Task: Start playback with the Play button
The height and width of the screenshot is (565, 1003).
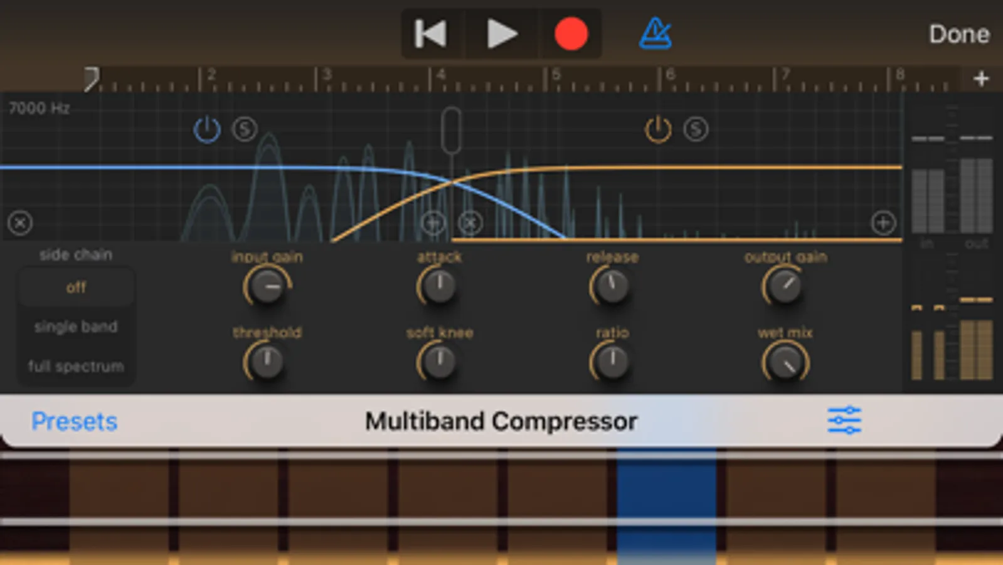Action: click(502, 34)
